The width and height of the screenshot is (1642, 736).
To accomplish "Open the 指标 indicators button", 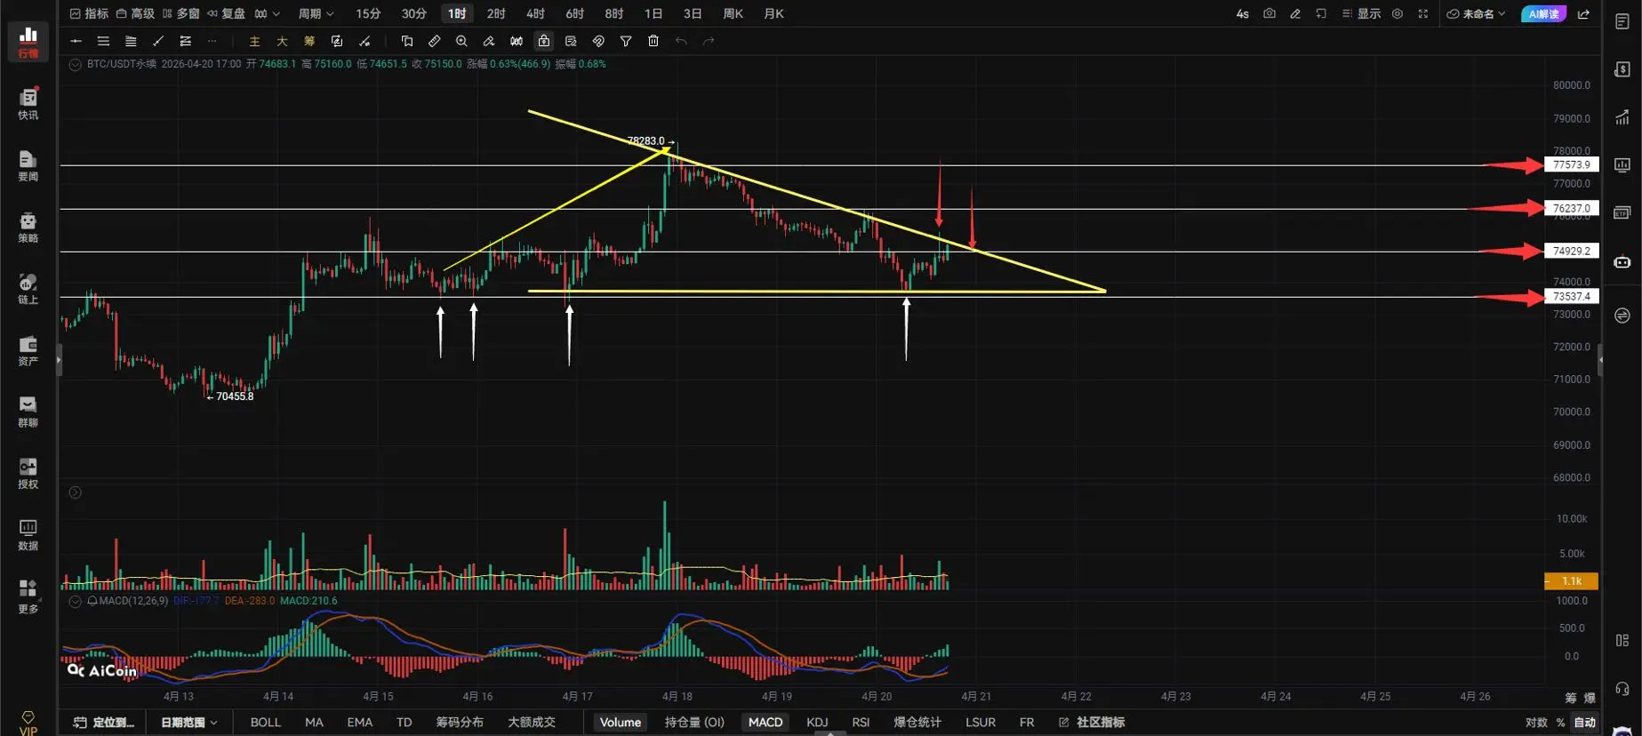I will pyautogui.click(x=89, y=13).
